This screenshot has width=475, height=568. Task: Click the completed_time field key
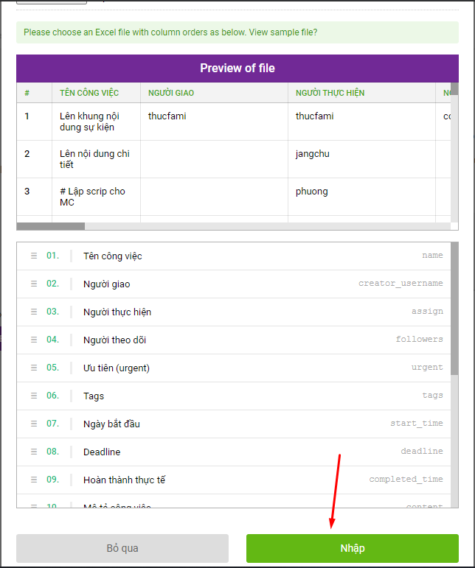[x=406, y=479]
